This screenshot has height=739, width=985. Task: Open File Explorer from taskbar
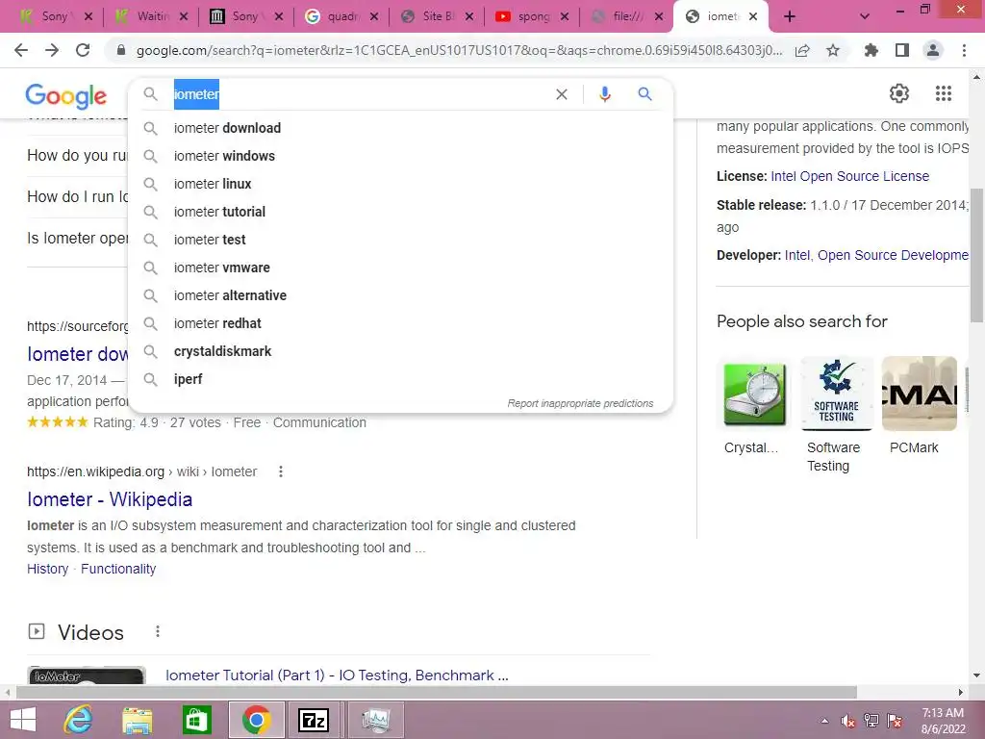(138, 720)
